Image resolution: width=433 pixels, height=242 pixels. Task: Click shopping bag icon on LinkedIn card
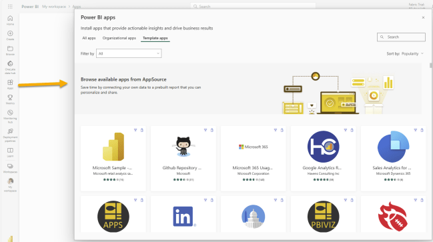tap(211, 200)
